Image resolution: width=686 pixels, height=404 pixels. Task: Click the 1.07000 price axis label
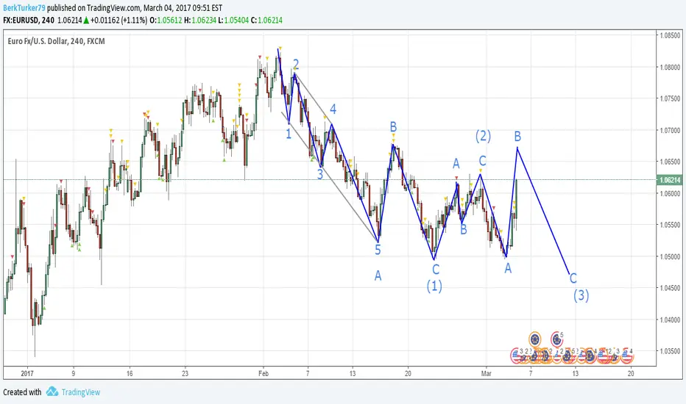tap(670, 130)
